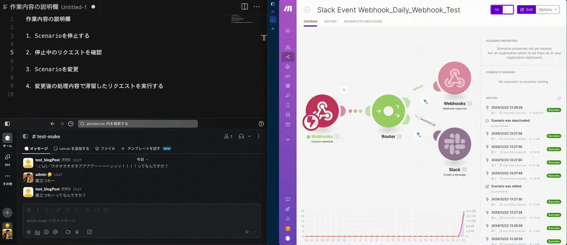Click Slack search field pleiades.inc
The image size is (567, 245).
[137, 124]
